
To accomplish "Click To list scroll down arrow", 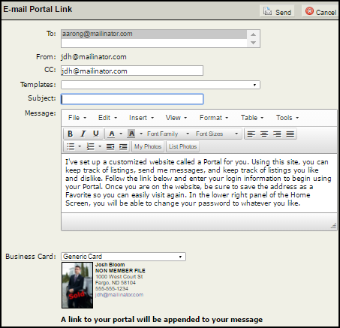I will tap(253, 43).
